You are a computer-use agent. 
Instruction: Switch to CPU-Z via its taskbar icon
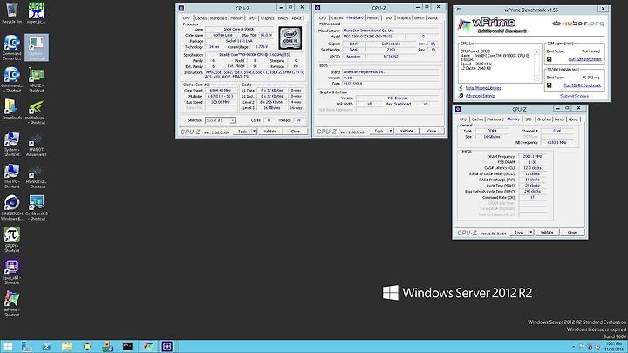coord(167,347)
